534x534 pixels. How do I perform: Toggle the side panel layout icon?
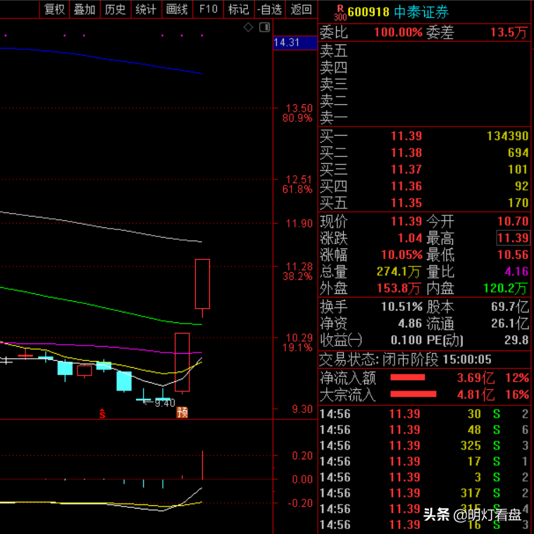click(x=265, y=27)
